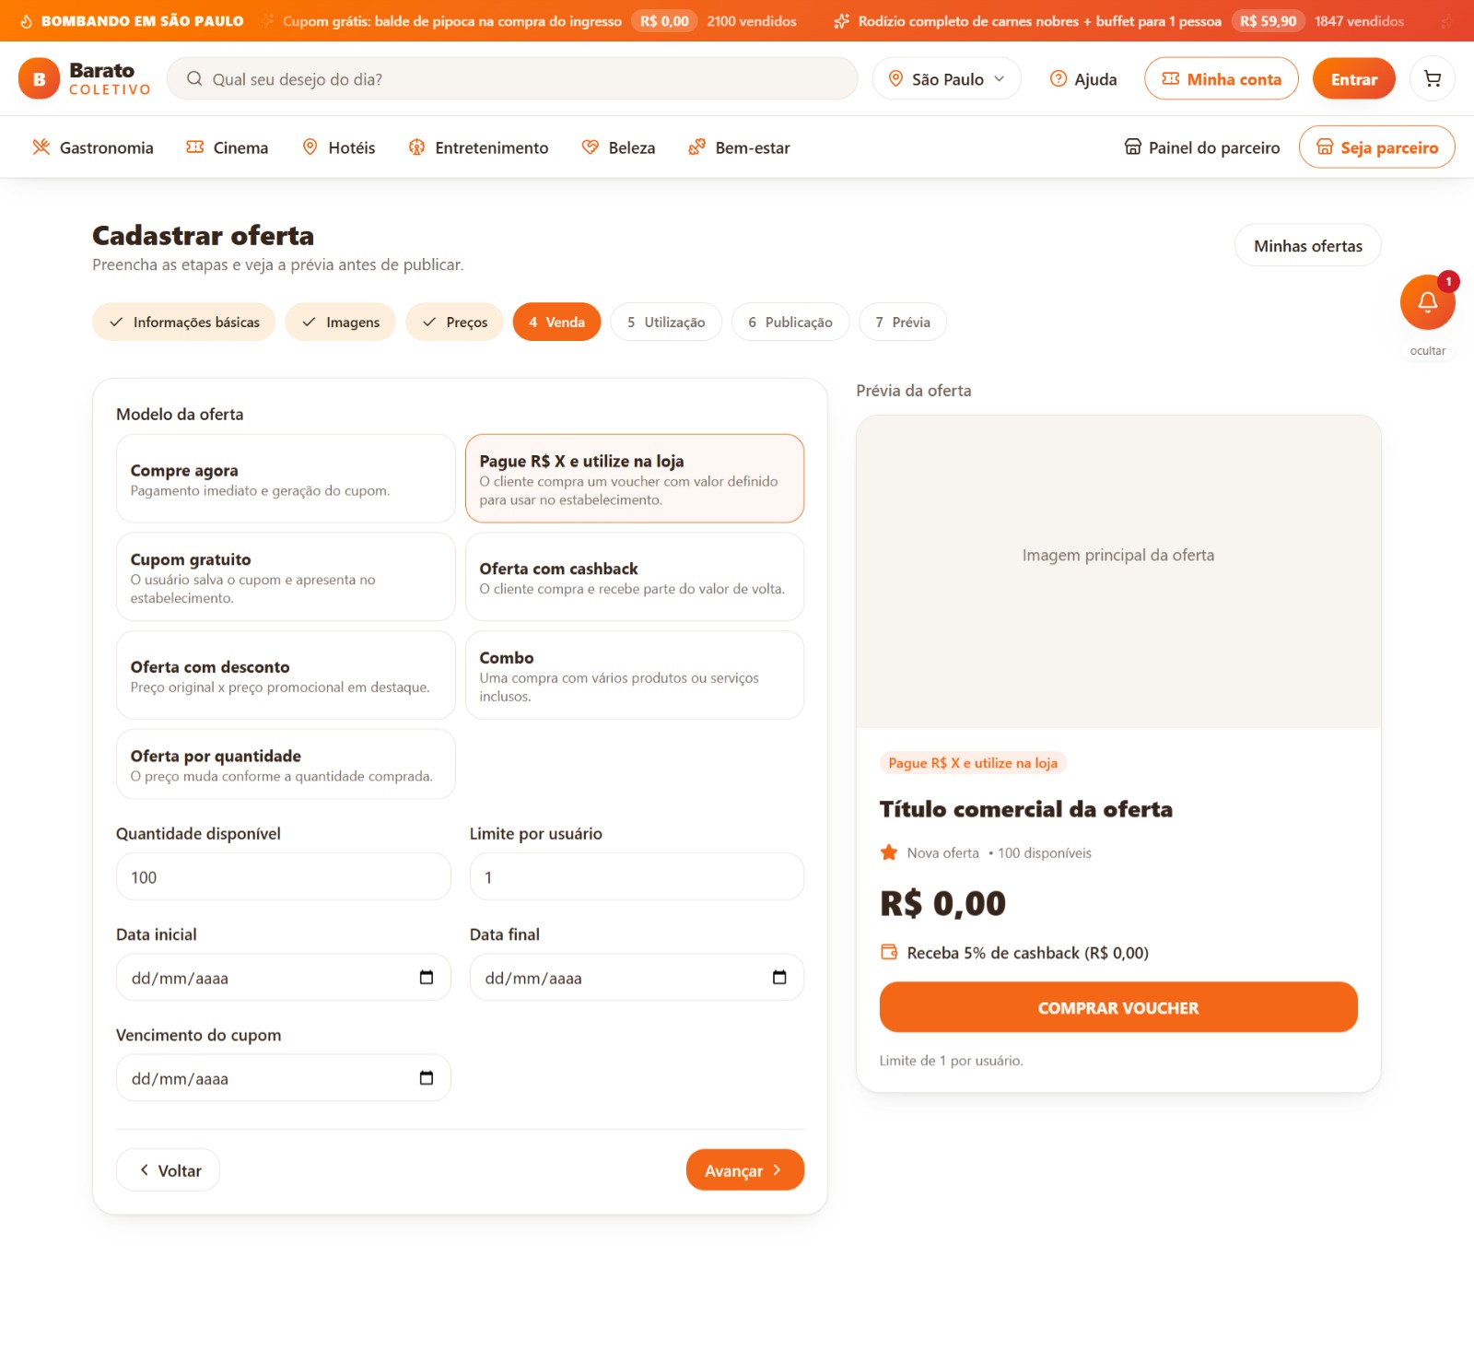This screenshot has width=1474, height=1362.
Task: Open the Rodízio completo promo in banner
Action: click(x=1118, y=21)
